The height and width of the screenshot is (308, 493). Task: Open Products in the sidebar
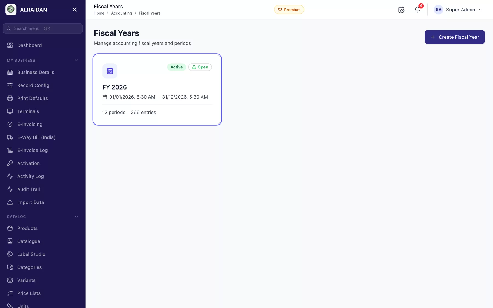pyautogui.click(x=43, y=228)
